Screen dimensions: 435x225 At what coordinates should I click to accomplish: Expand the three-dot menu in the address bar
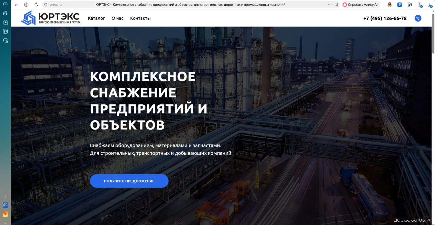(330, 5)
